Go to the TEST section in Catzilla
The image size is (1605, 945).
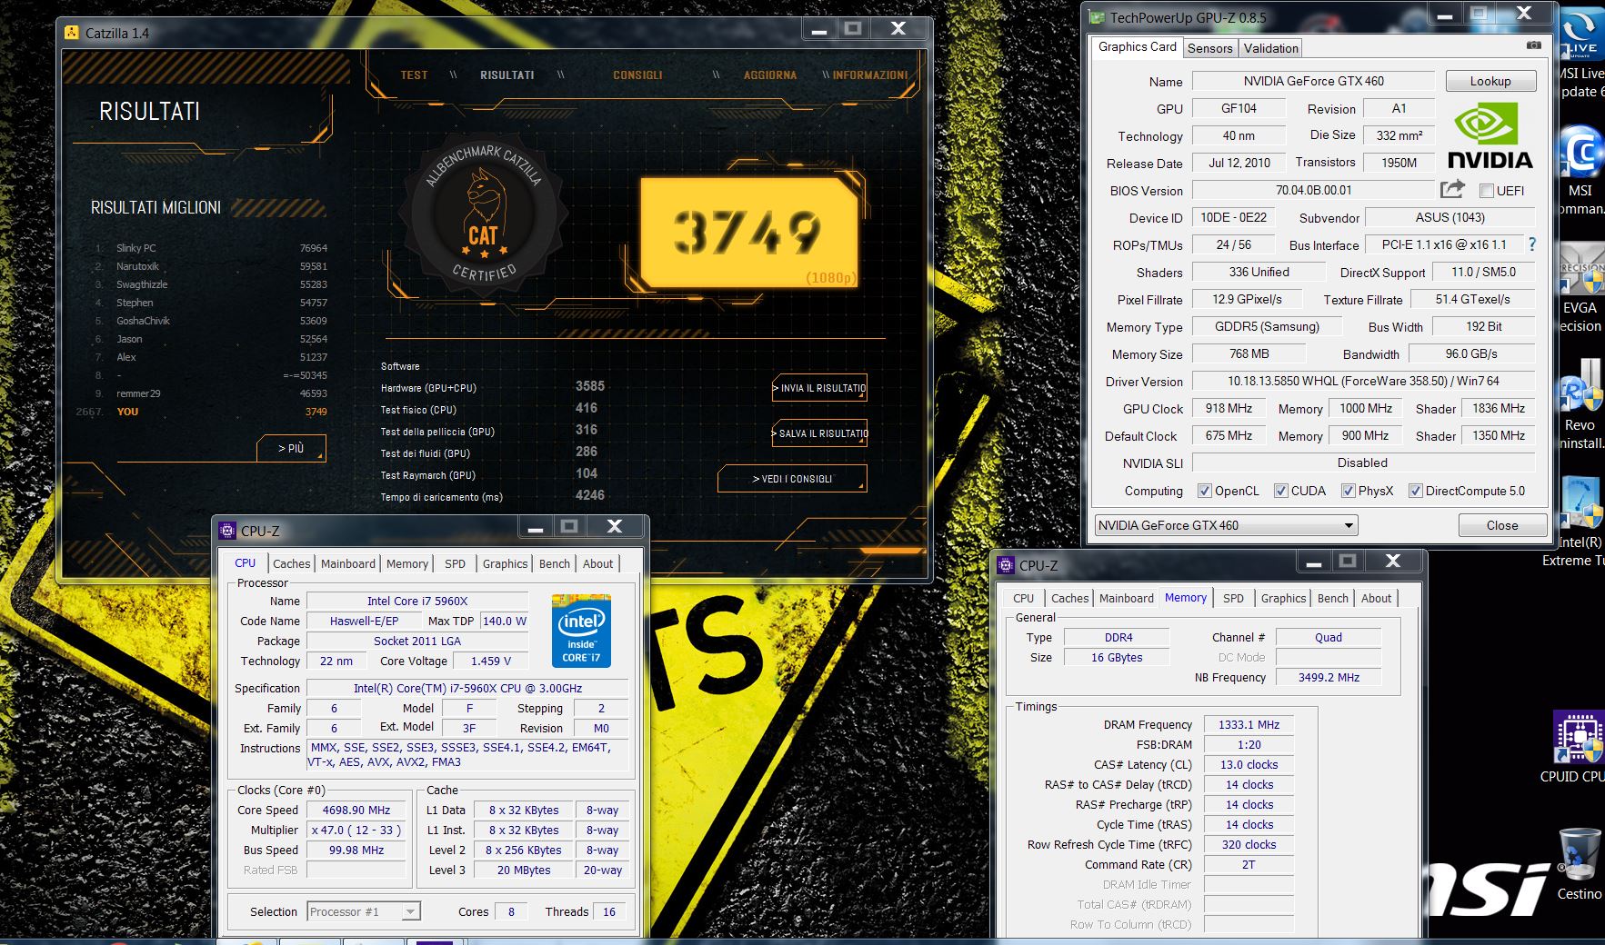(x=414, y=75)
